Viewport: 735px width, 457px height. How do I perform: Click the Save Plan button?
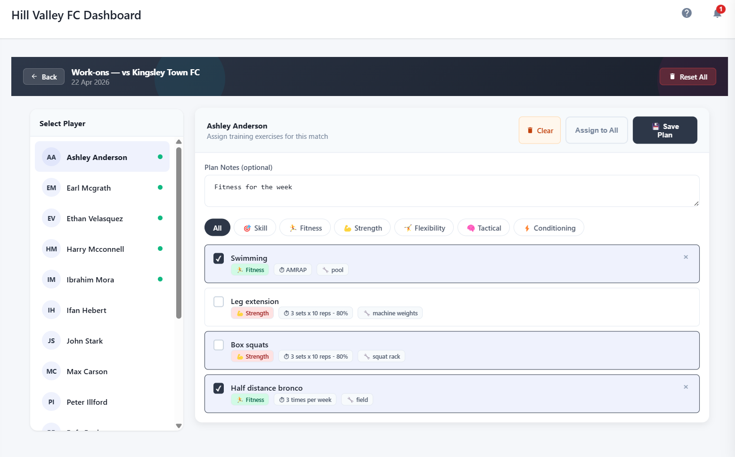tap(664, 130)
